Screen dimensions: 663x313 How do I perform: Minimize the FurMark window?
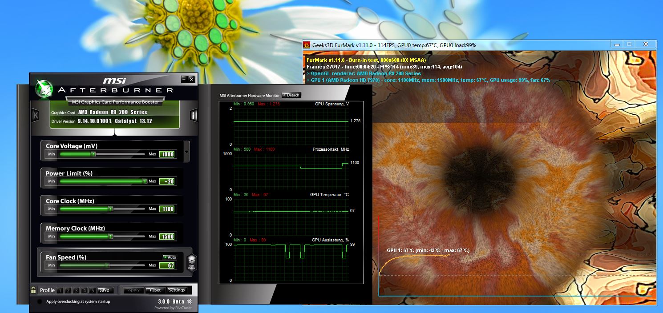tap(616, 44)
